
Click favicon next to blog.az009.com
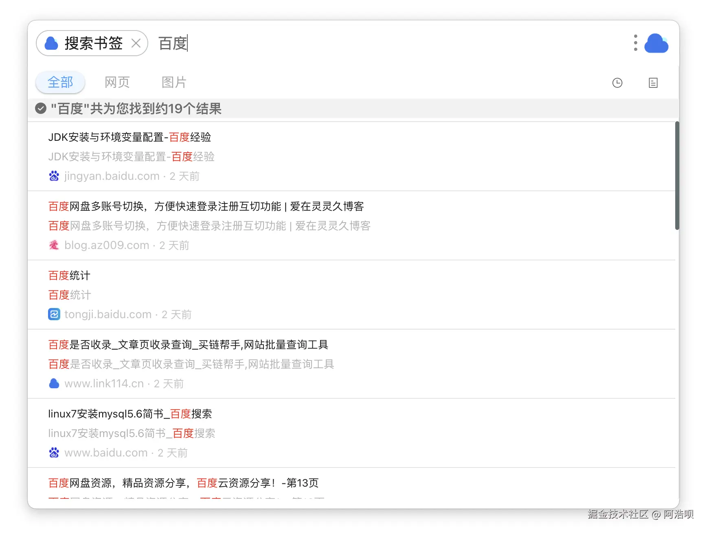(54, 245)
